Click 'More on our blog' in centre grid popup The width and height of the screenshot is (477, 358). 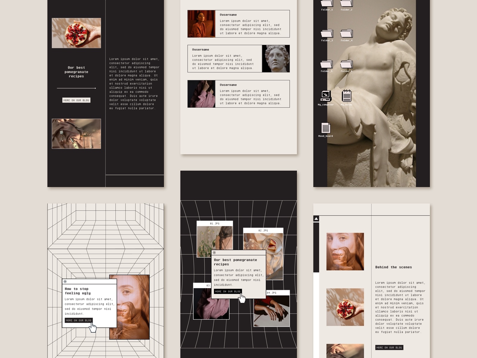click(228, 291)
